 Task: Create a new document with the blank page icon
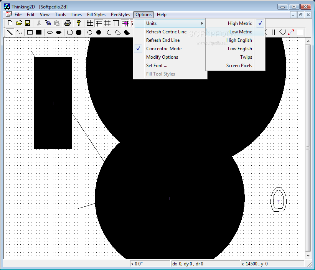click(x=10, y=23)
